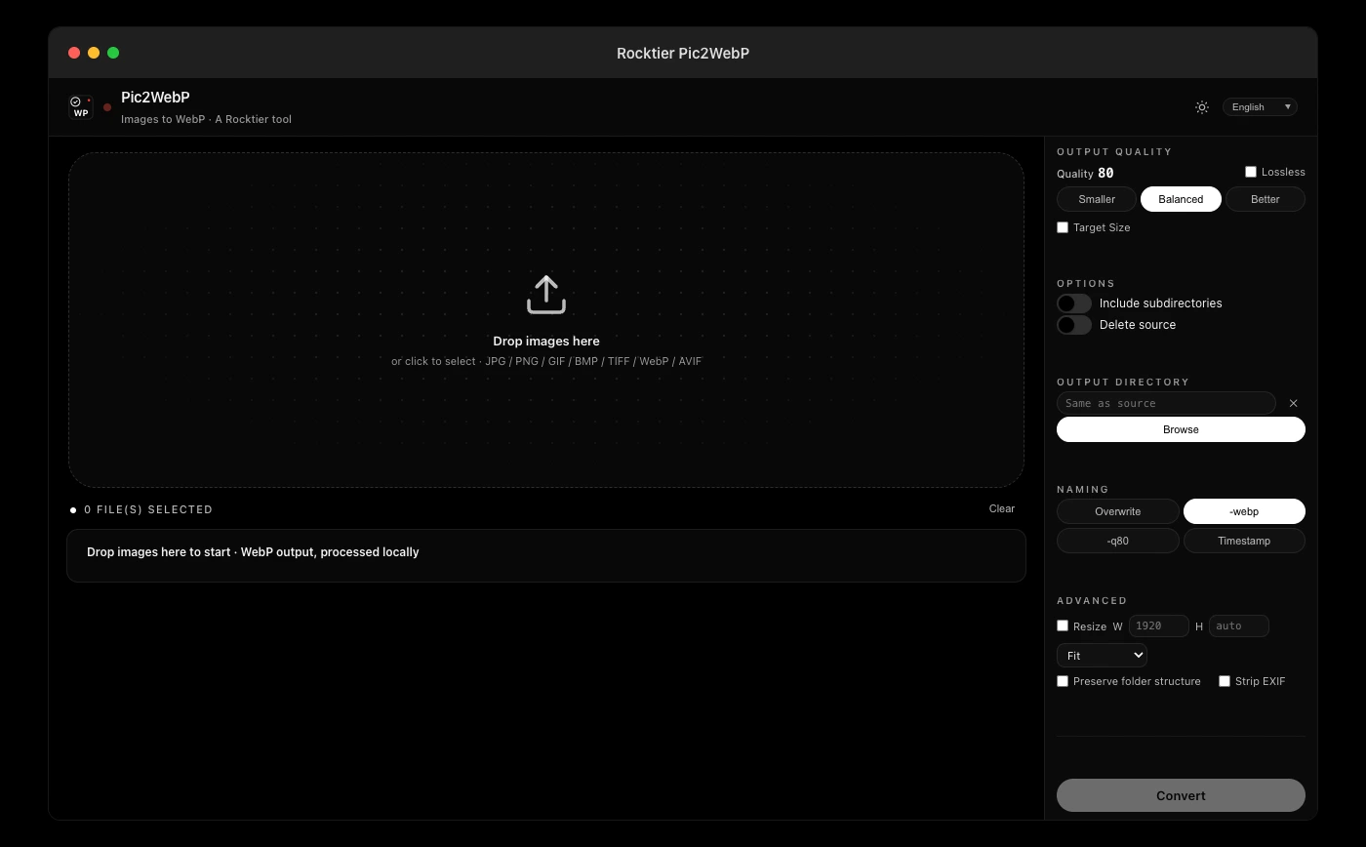
Task: Click the output directory path field
Action: pyautogui.click(x=1166, y=403)
